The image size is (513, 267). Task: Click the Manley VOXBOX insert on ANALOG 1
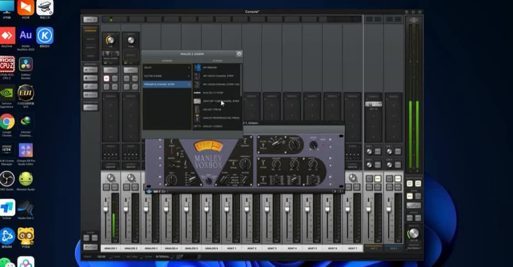(x=111, y=54)
